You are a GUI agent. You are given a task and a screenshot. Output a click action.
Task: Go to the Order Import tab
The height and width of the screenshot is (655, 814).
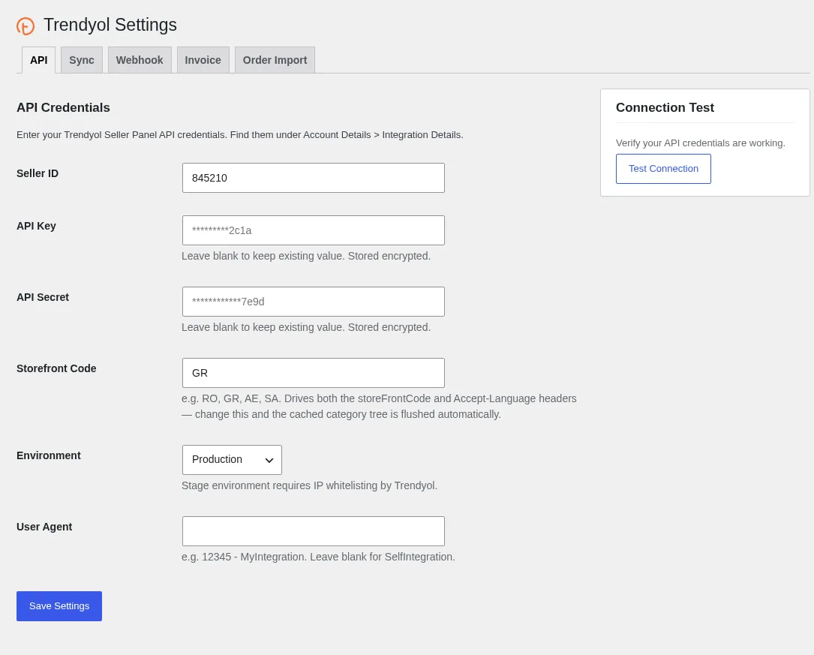pyautogui.click(x=275, y=60)
